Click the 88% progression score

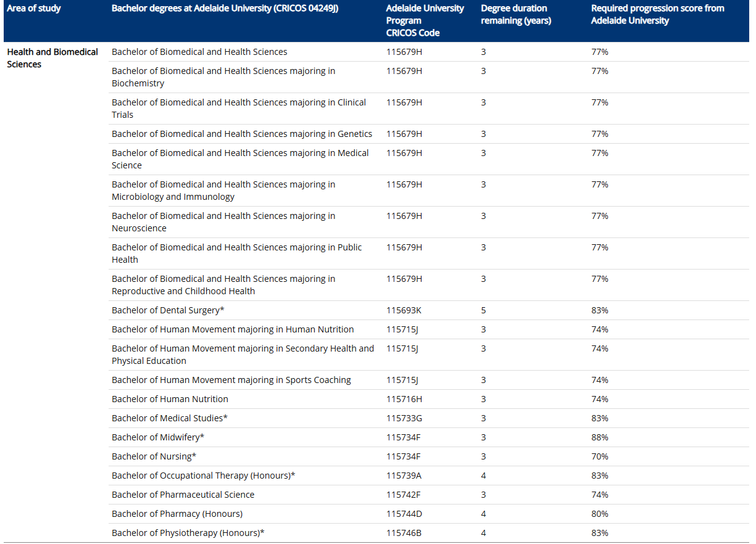pos(600,437)
